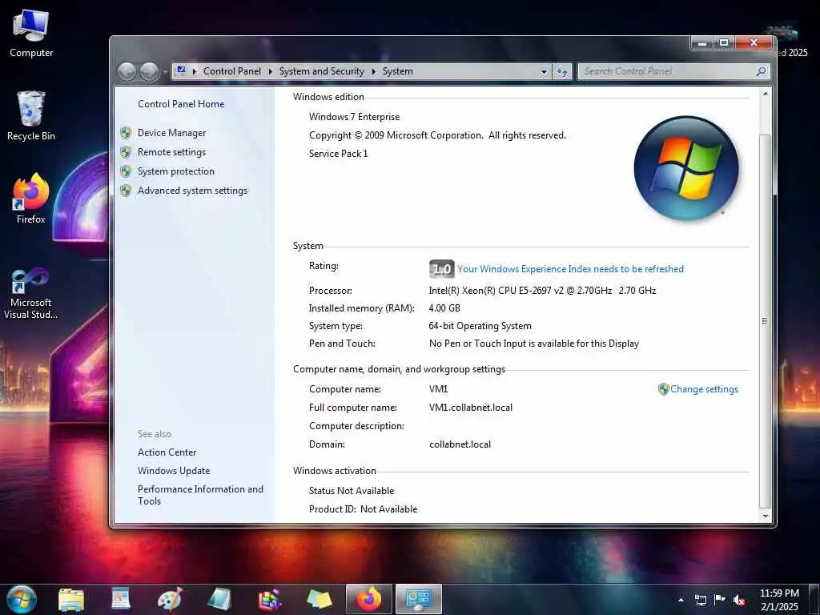820x615 pixels.
Task: Open Advanced system settings
Action: (x=192, y=191)
